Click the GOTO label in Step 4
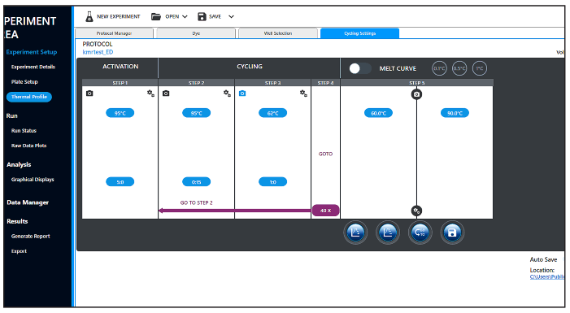This screenshot has width=570, height=313. coord(325,154)
